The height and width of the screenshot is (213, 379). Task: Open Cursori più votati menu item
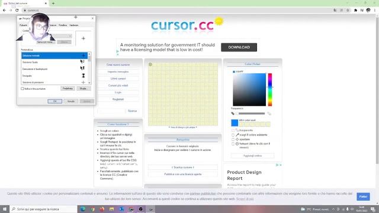pos(118,85)
